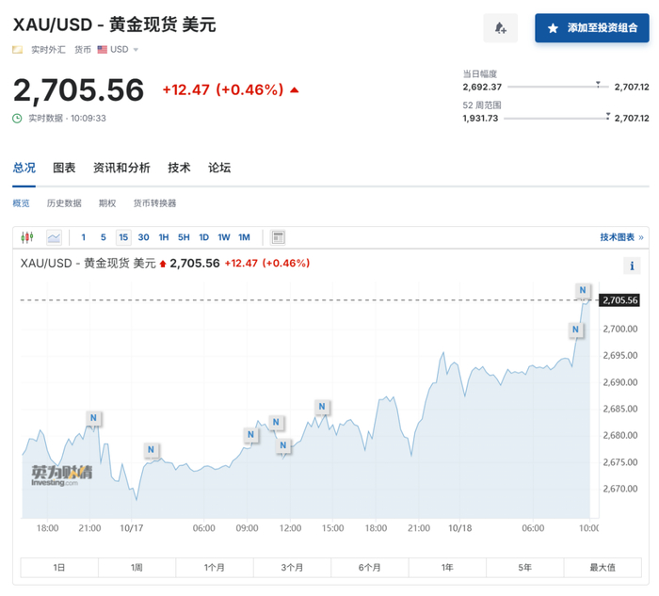
Task: Click the 当日幅度 range slider marker
Action: click(x=598, y=85)
